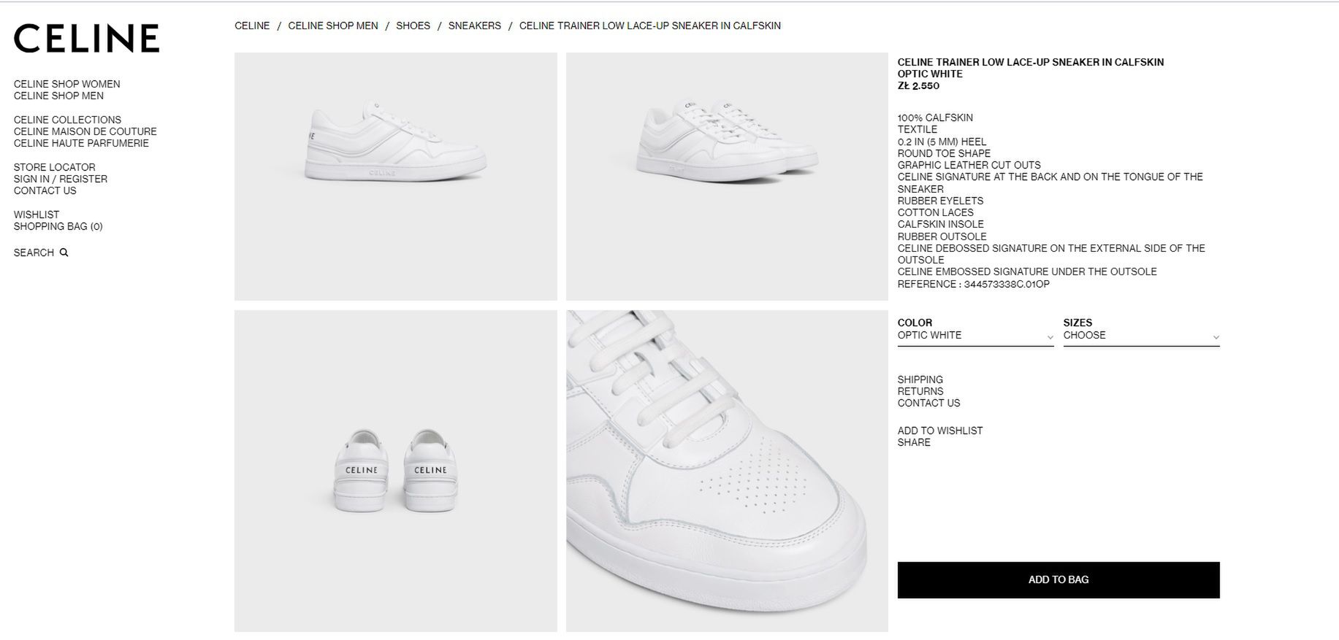The width and height of the screenshot is (1339, 640).
Task: Open the Store Locator link
Action: [x=55, y=167]
